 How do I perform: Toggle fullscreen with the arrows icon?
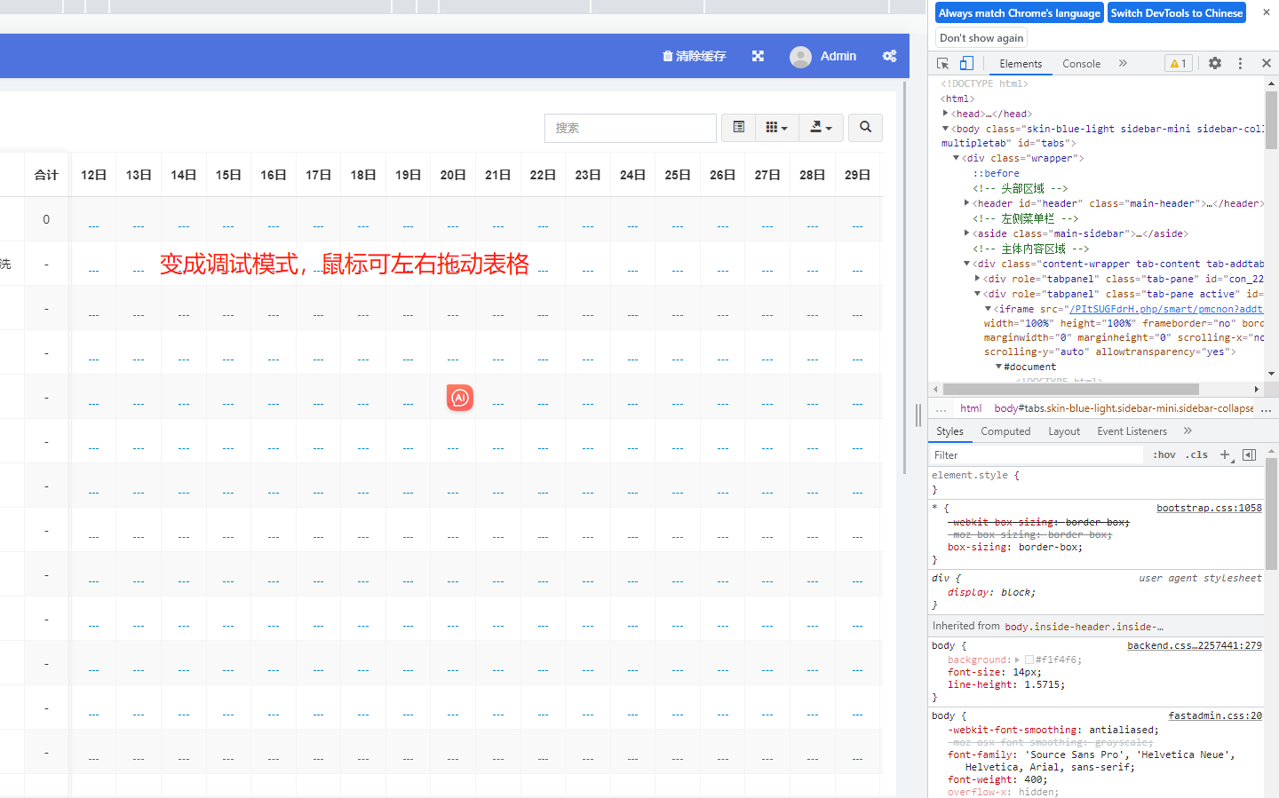758,56
